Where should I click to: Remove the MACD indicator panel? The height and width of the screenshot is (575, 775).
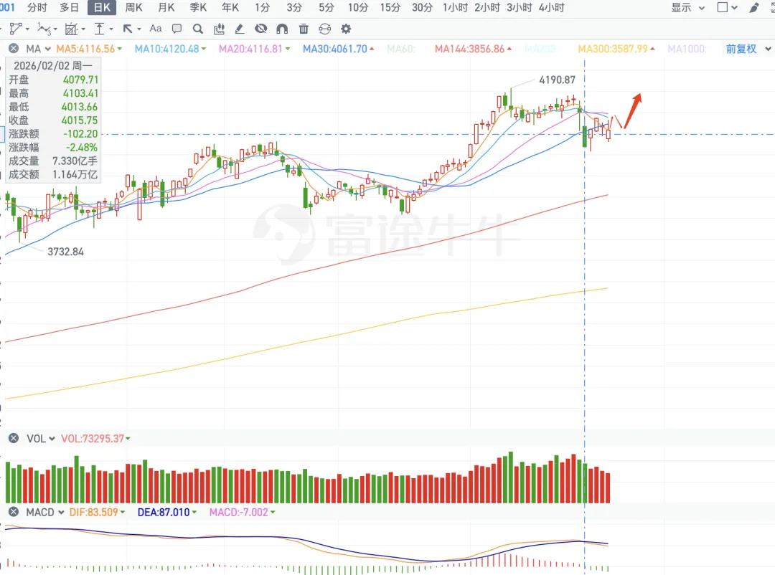[14, 512]
